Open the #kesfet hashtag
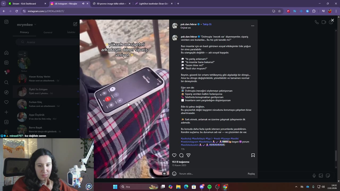The height and width of the screenshot is (191, 340). coord(235,138)
